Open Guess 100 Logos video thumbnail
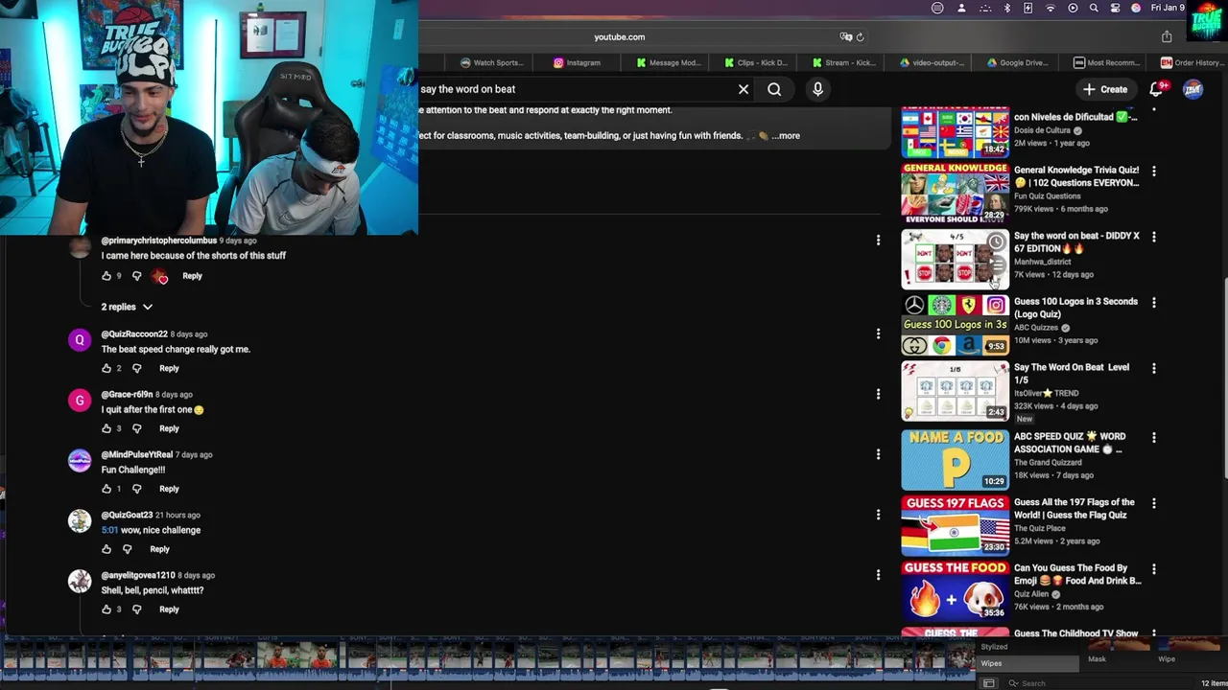Viewport: 1228px width, 690px height. pyautogui.click(x=955, y=325)
